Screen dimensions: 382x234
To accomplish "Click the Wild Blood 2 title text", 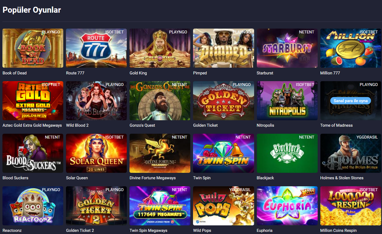I will click(x=77, y=125).
